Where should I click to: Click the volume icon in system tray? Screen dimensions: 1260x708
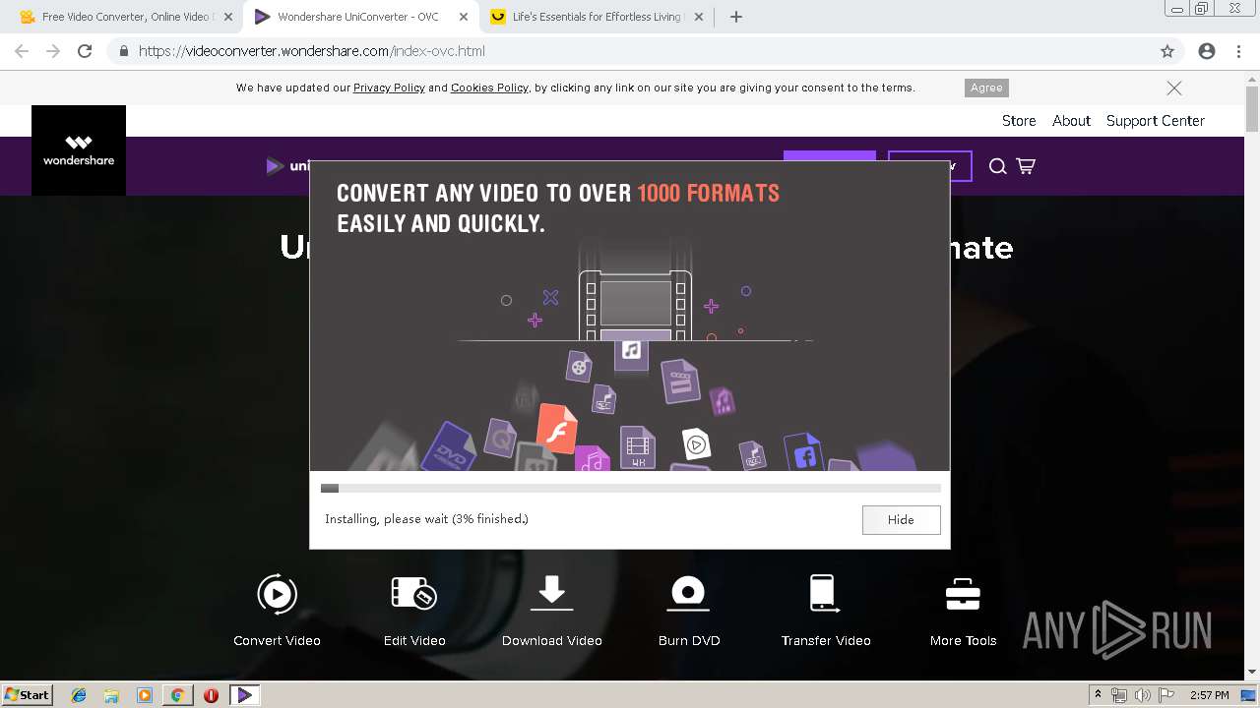(1142, 695)
